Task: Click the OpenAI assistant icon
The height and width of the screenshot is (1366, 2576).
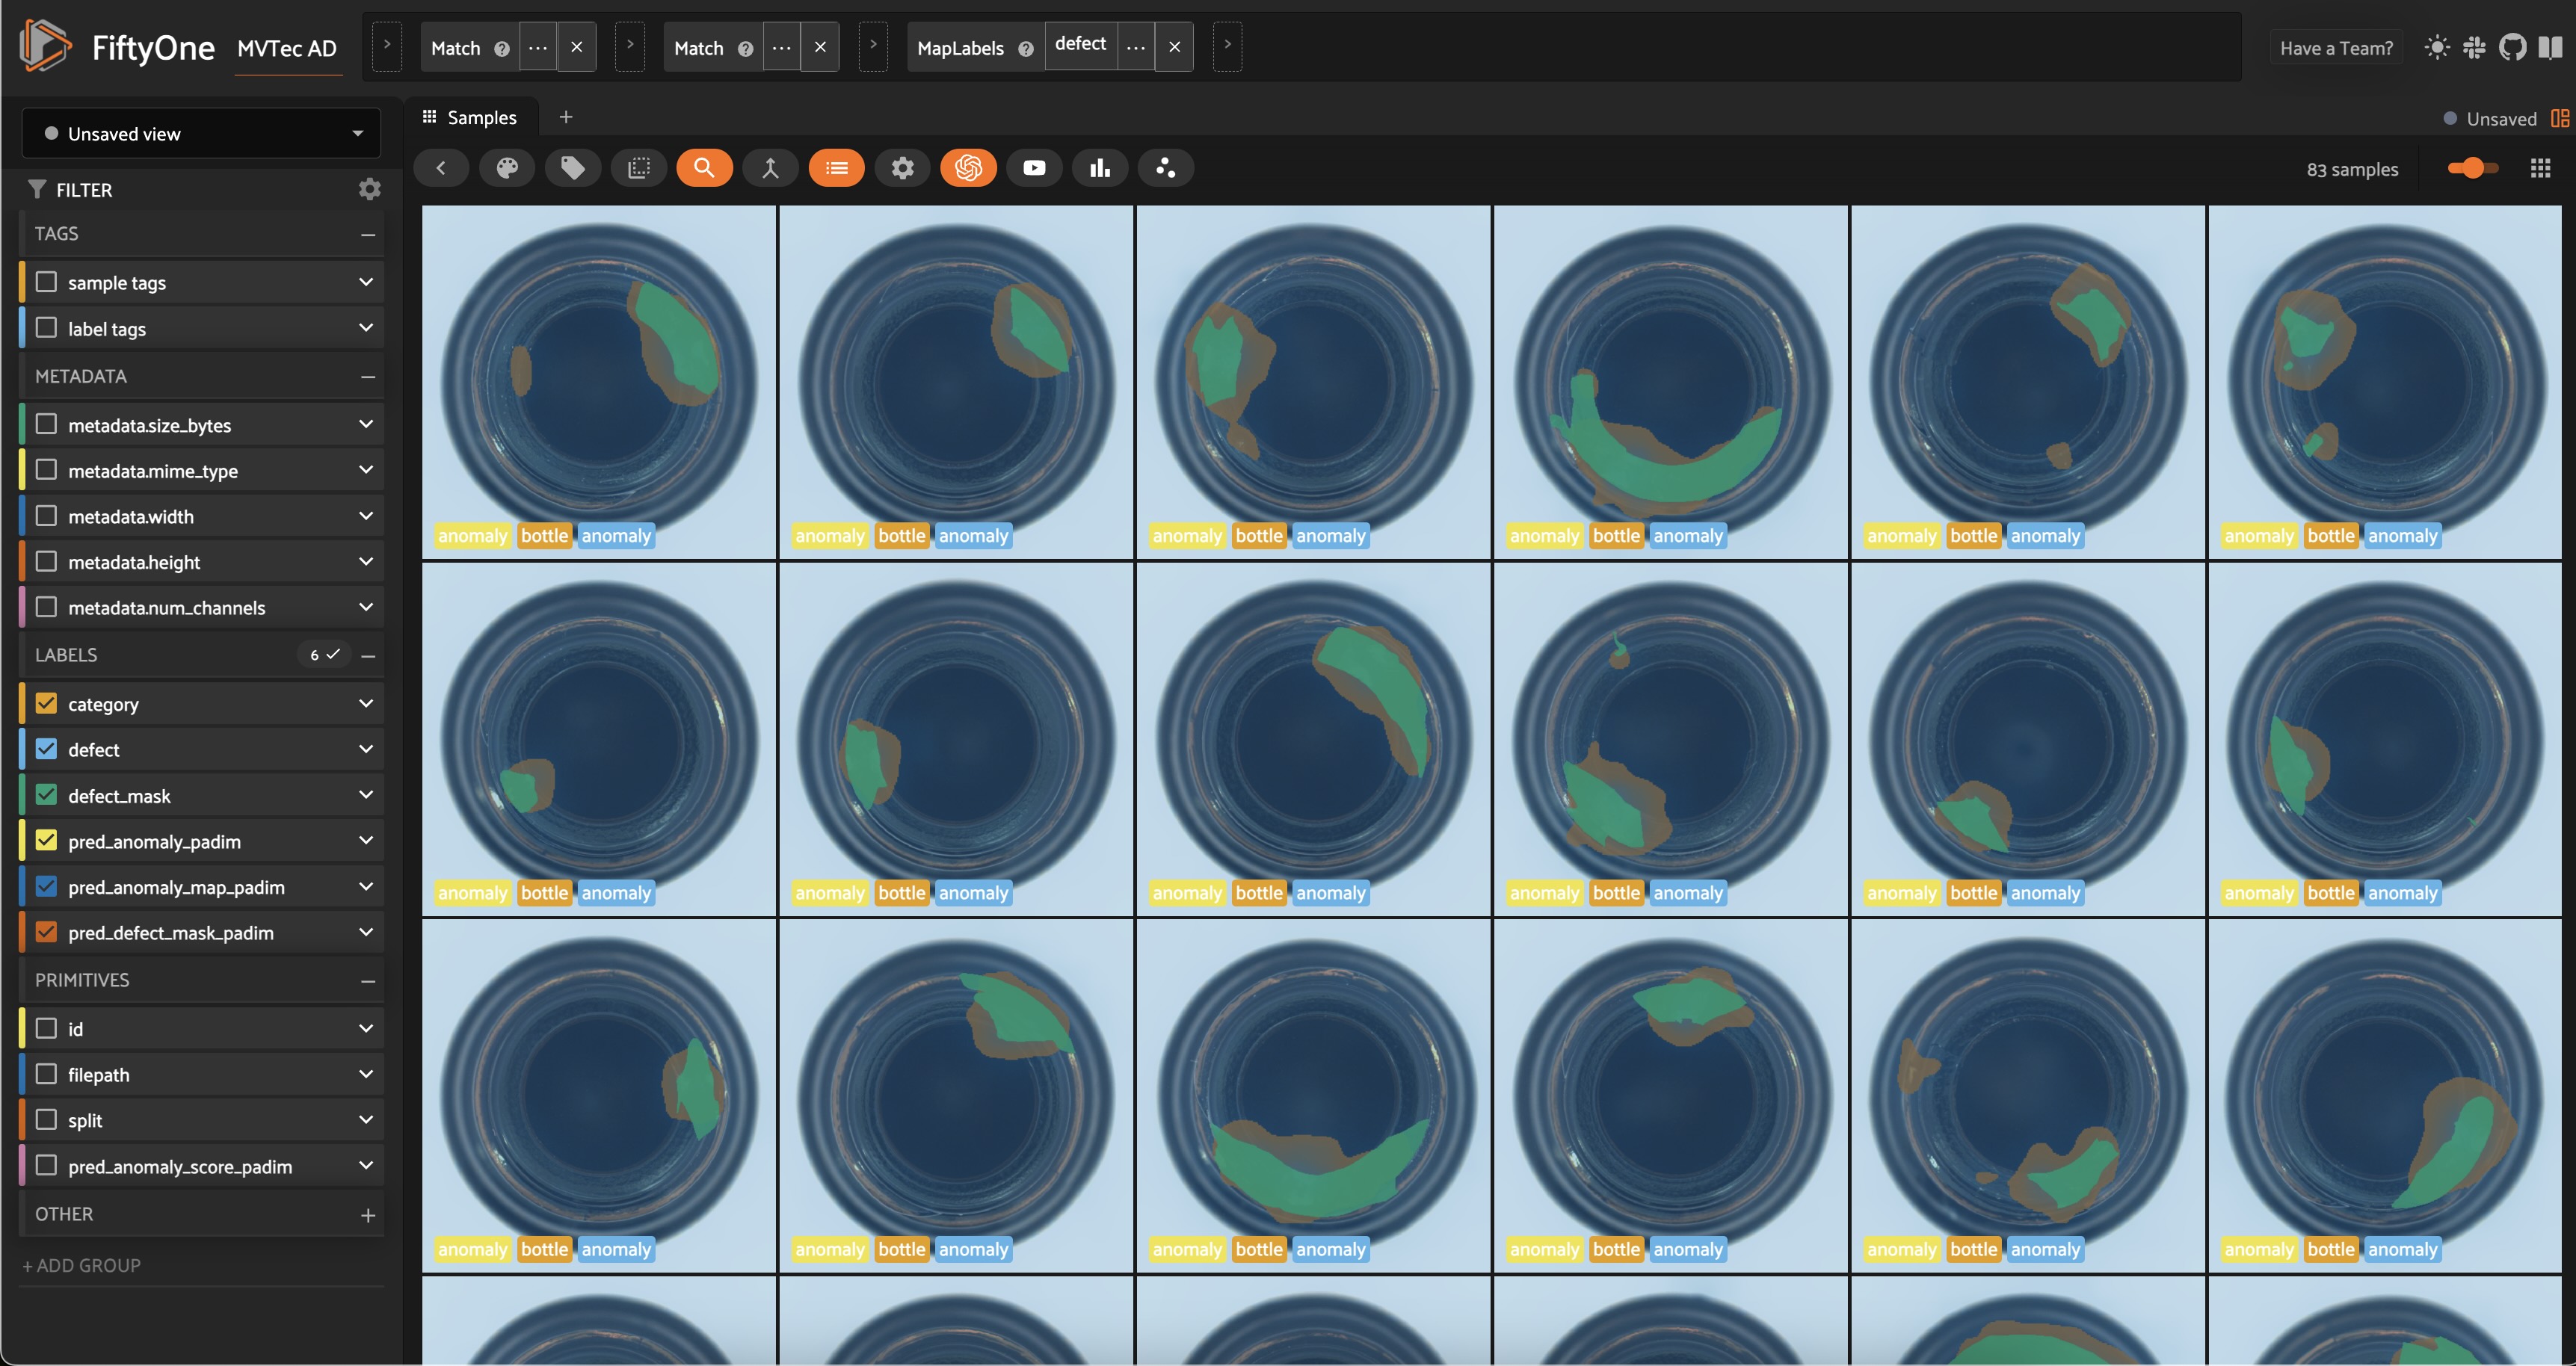Action: click(968, 168)
